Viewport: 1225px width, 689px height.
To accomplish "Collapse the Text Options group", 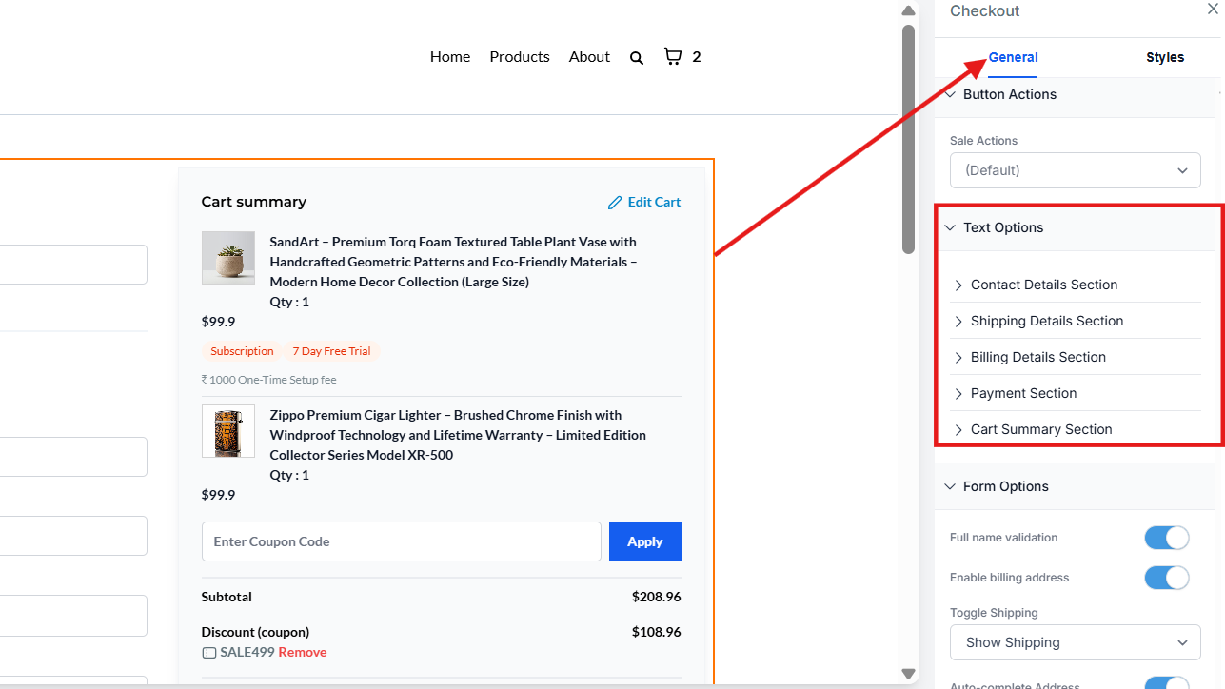I will click(x=1002, y=227).
